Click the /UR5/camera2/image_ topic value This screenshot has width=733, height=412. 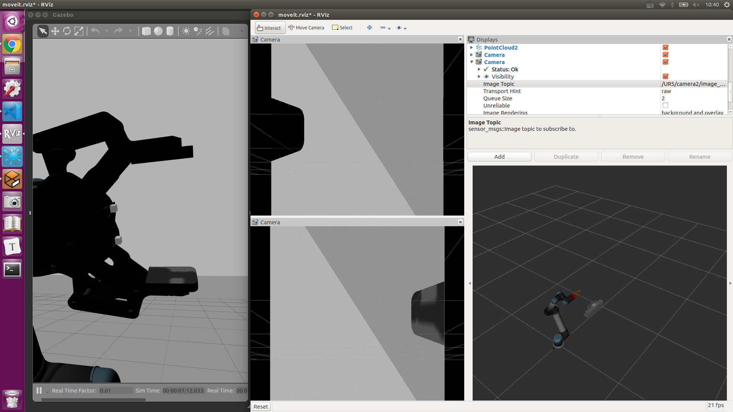click(693, 84)
